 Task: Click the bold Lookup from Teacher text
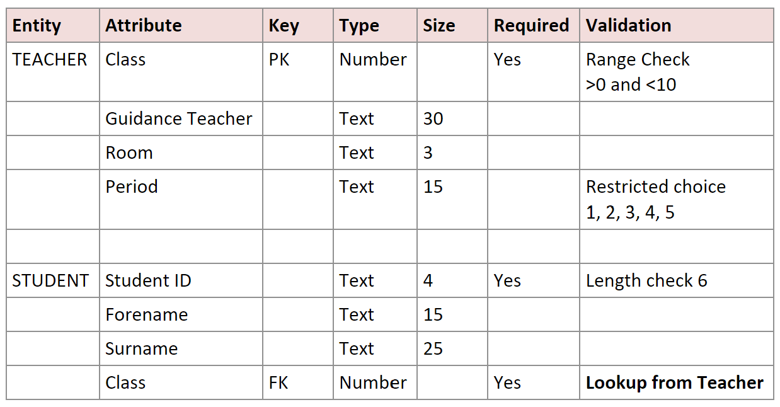click(674, 382)
